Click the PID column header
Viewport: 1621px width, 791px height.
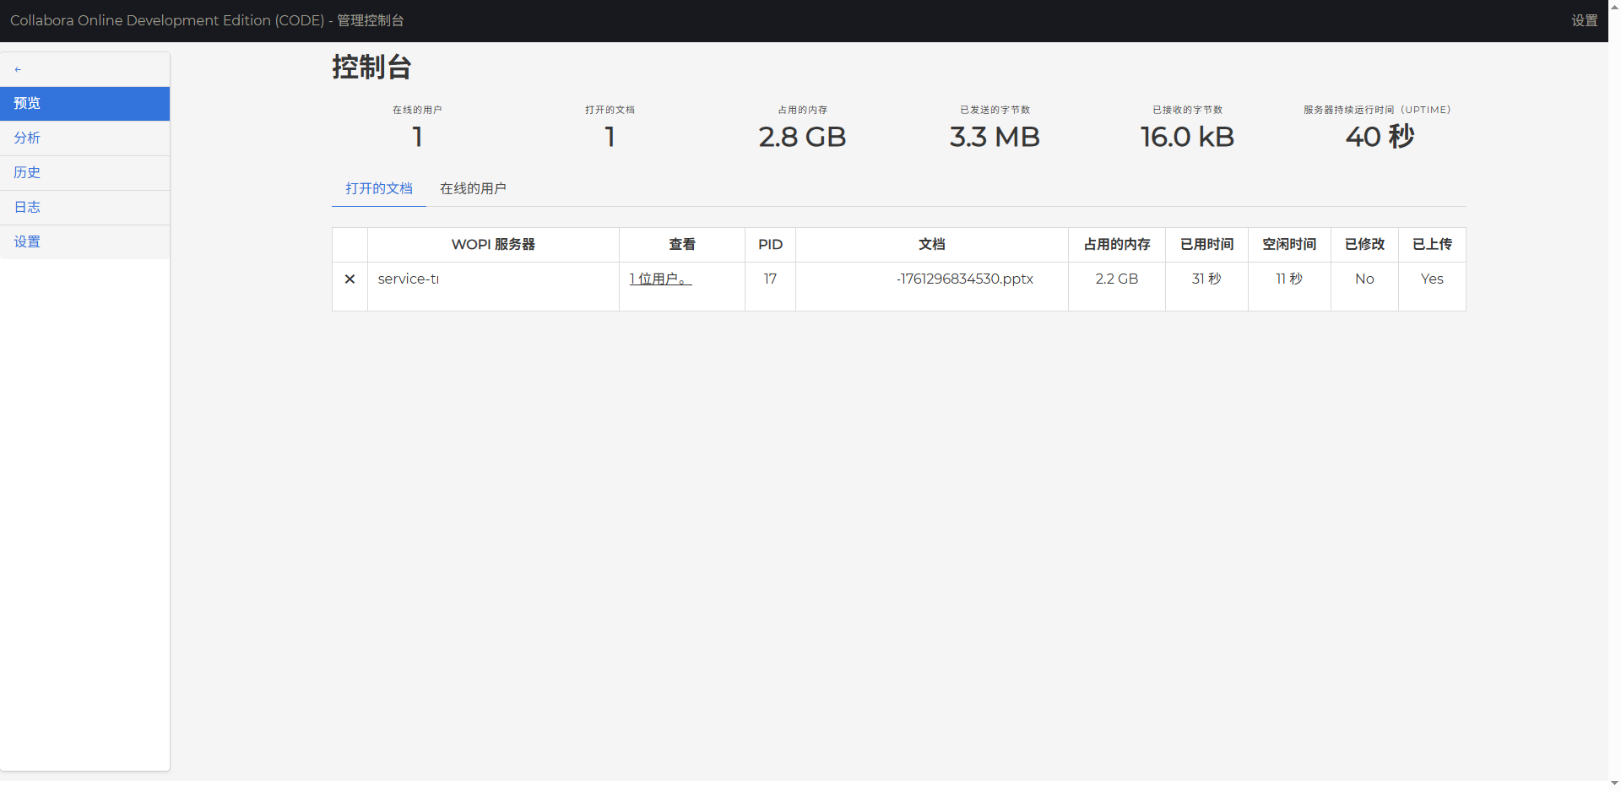point(770,245)
